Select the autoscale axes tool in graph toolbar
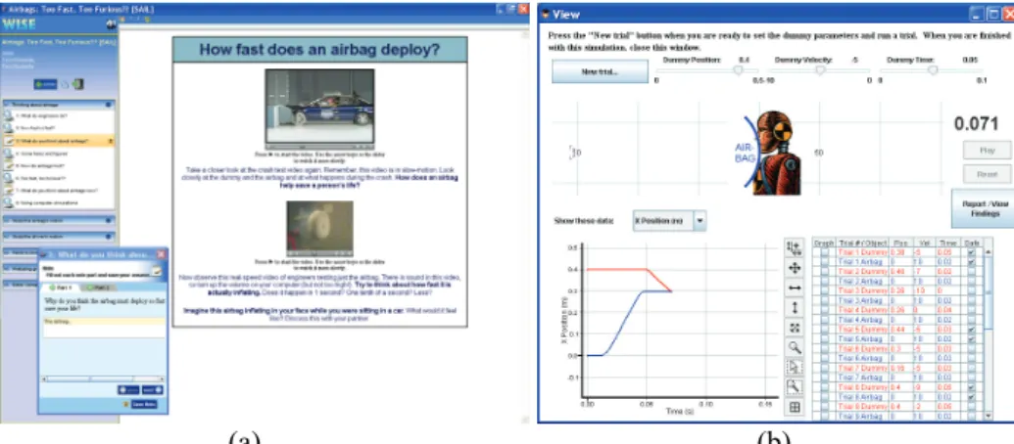 [x=795, y=247]
